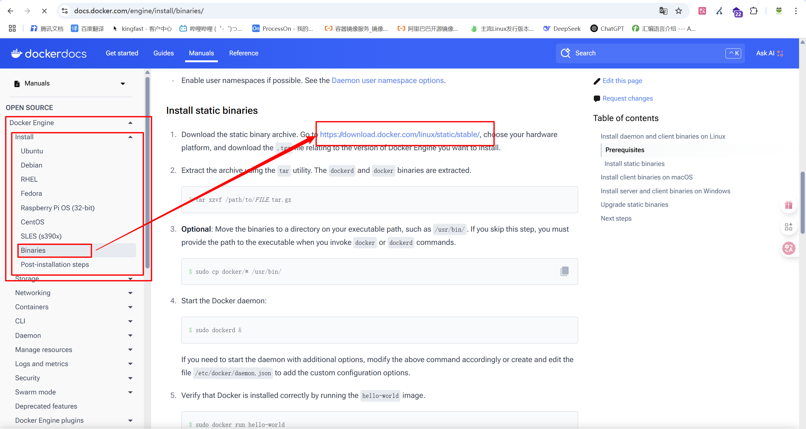Go to the dockerdocs home logo
This screenshot has height=429, width=806.
(49, 53)
